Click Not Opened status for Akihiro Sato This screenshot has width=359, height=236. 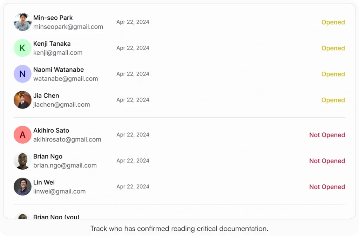(327, 135)
